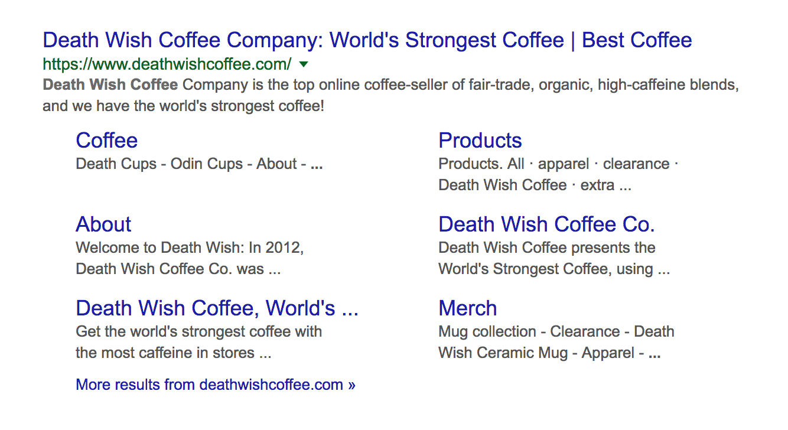The width and height of the screenshot is (788, 430).
Task: Click the green deathwishcoffee.com URL
Action: click(167, 63)
